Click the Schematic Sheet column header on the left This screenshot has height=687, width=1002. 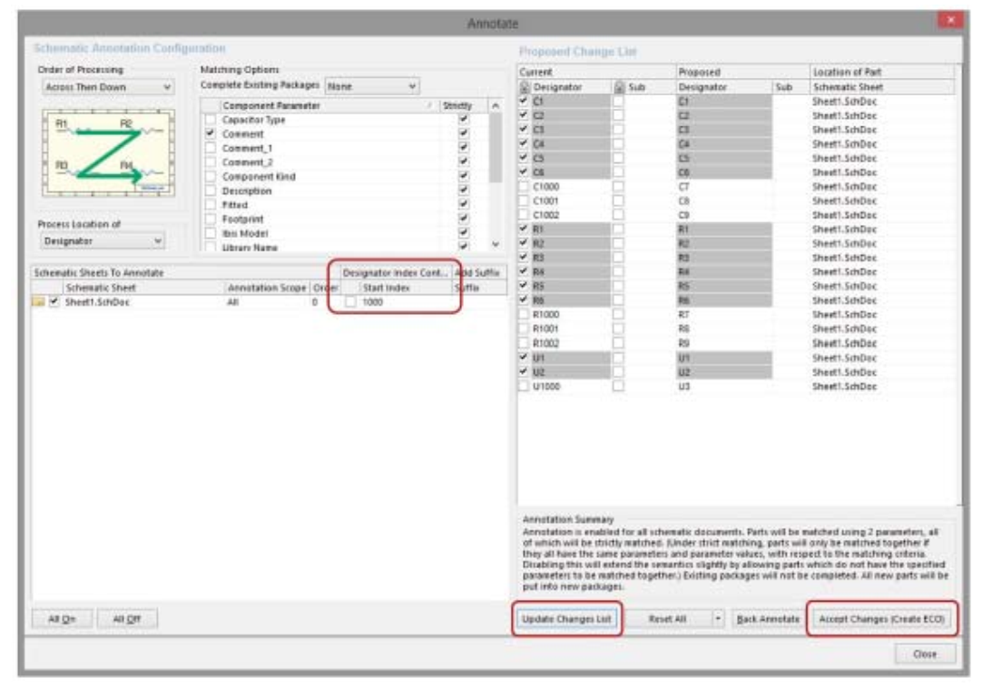pos(143,288)
